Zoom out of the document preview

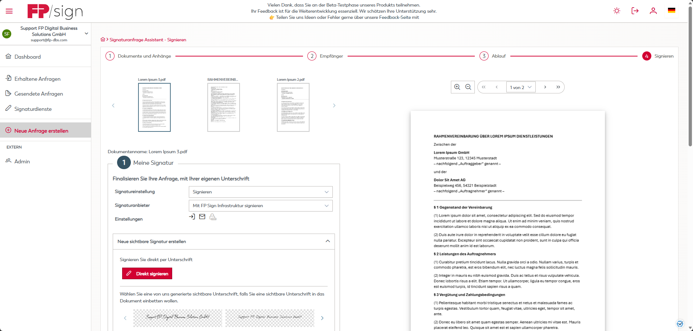click(x=468, y=87)
